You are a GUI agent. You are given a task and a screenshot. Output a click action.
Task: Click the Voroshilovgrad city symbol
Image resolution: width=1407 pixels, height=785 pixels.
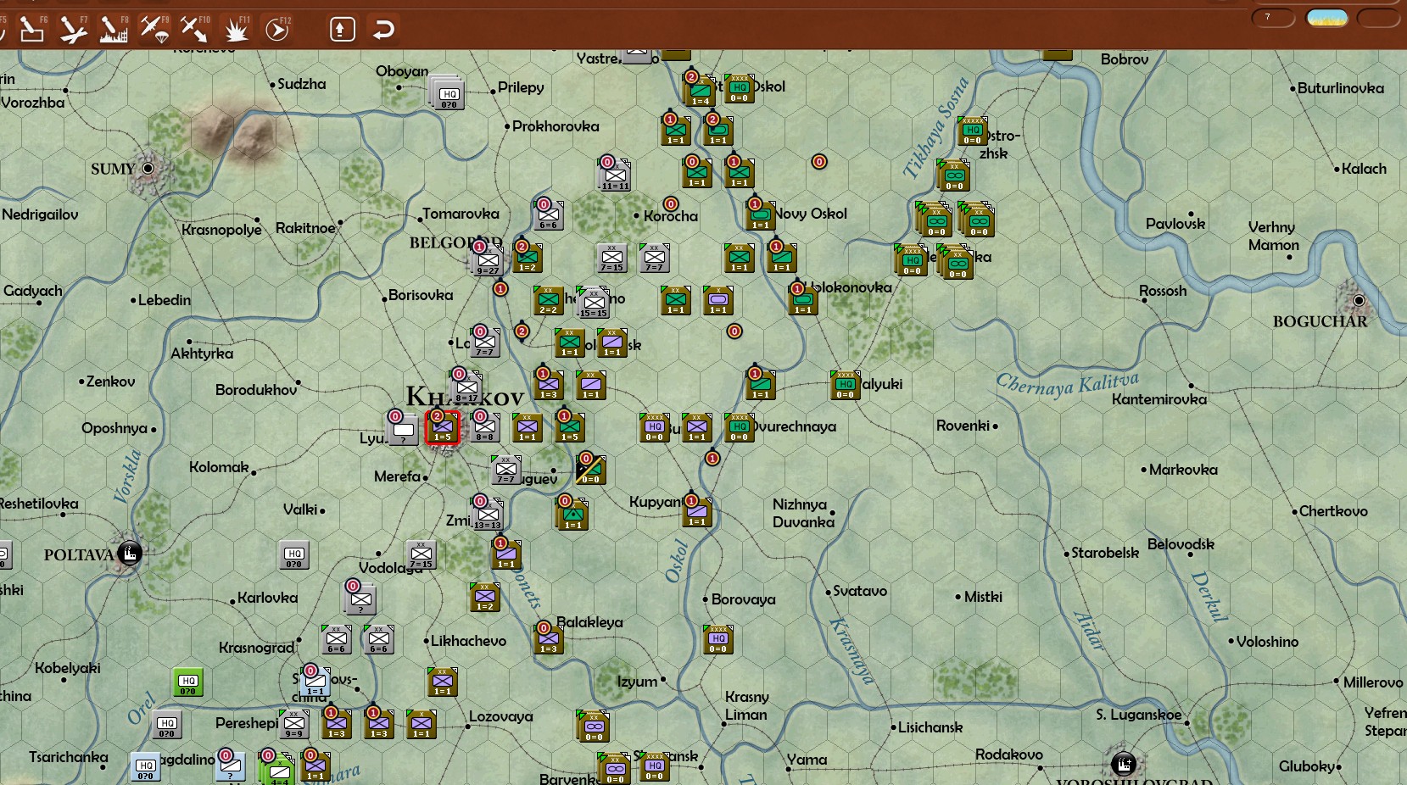1123,764
